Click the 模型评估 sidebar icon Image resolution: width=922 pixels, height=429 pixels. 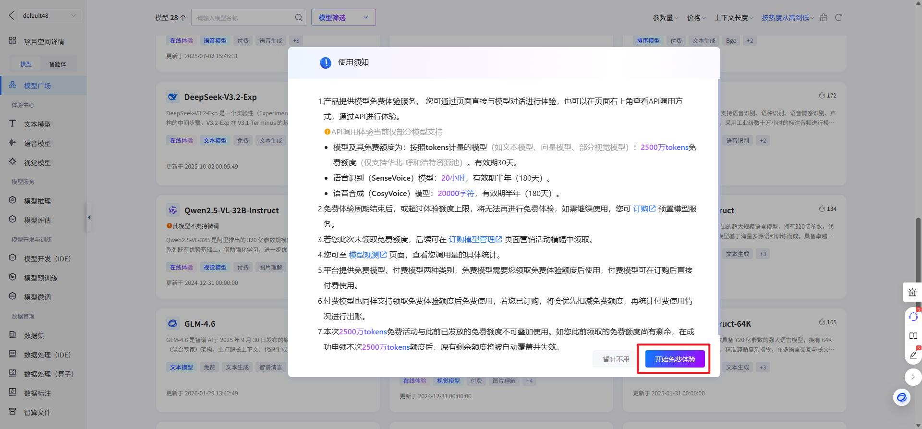[13, 220]
